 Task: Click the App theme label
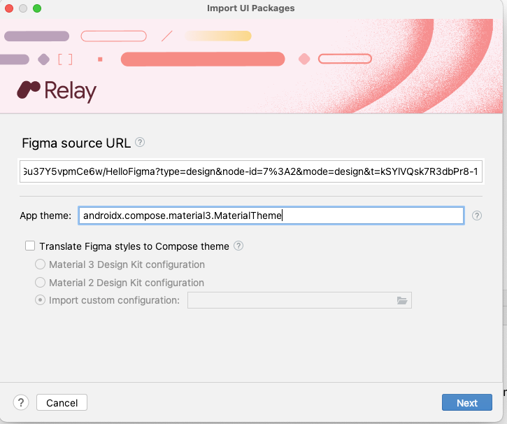tap(45, 215)
